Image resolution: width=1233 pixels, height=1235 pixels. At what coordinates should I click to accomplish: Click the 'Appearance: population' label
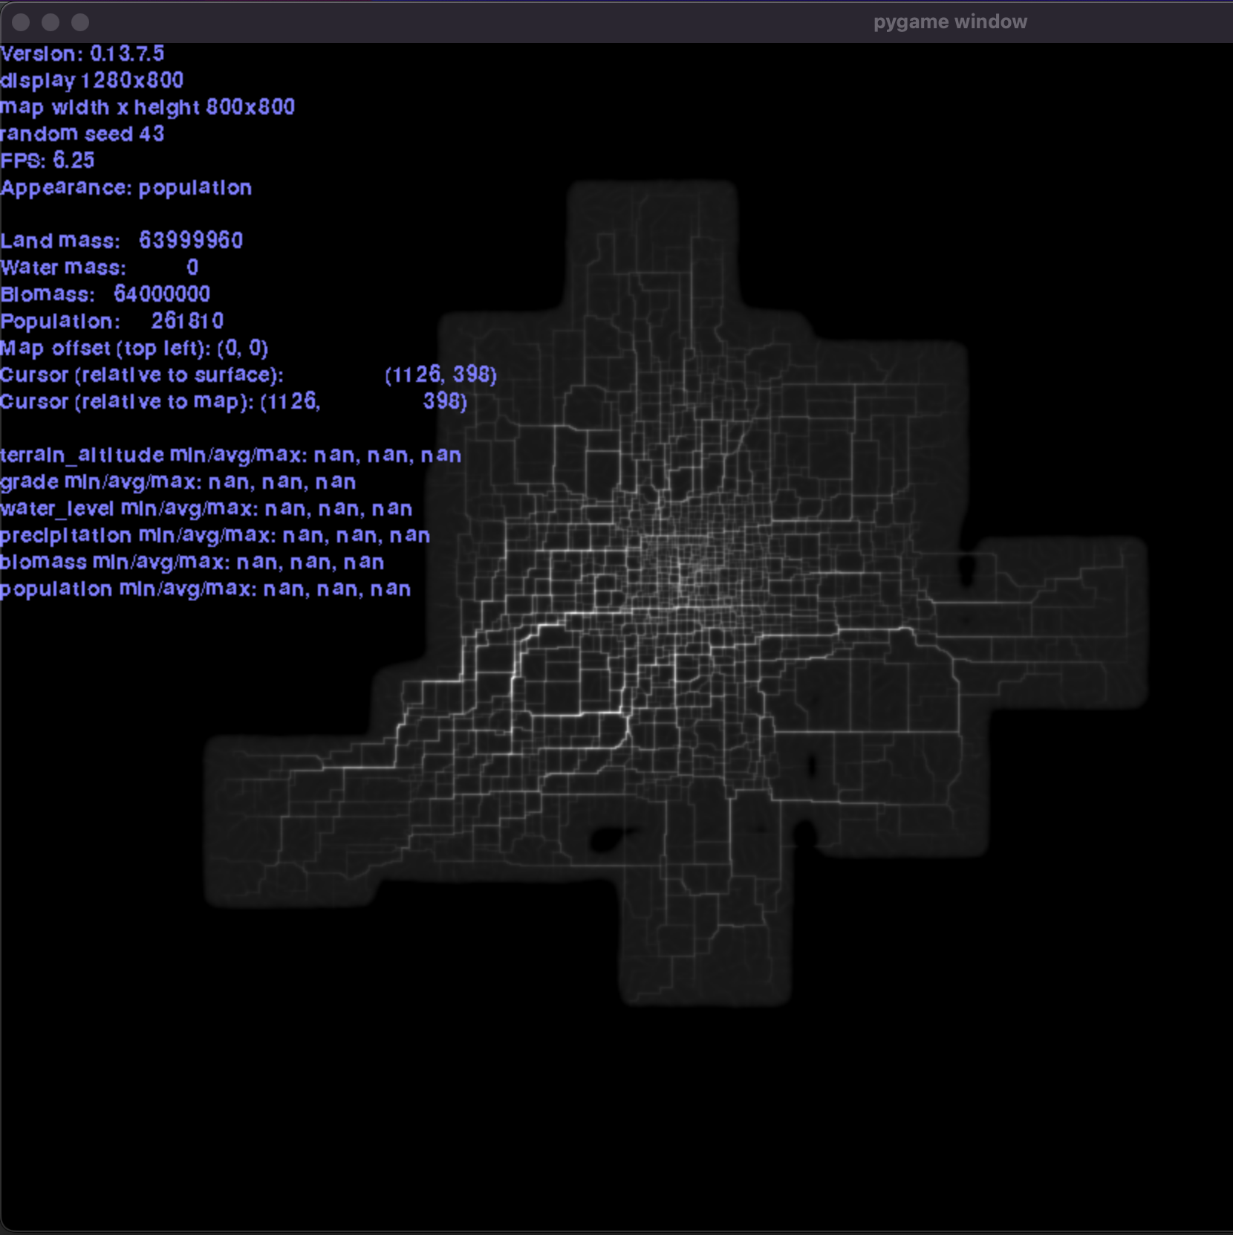pos(126,187)
